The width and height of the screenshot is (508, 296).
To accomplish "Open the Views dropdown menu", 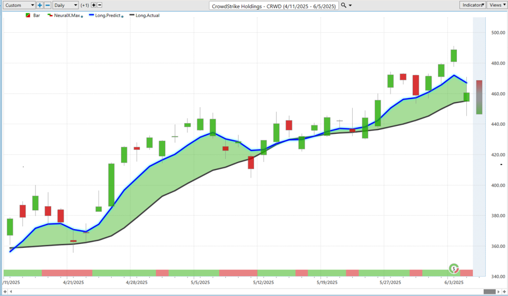I will coord(497,5).
